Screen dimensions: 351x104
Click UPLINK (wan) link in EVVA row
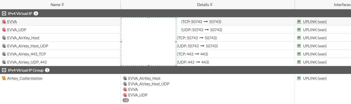coord(315,22)
